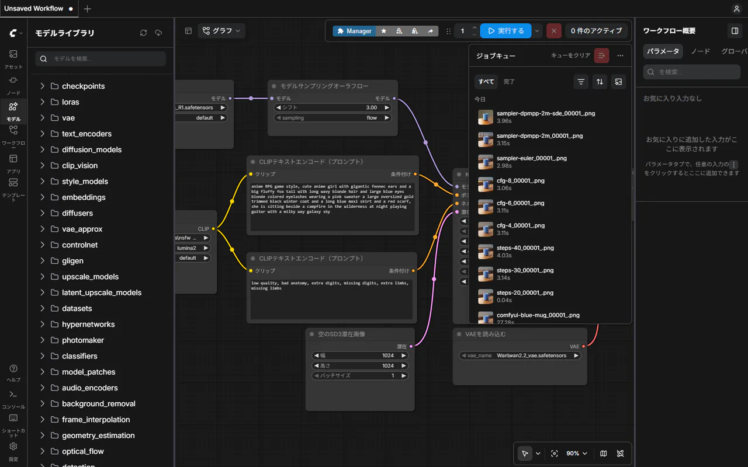
Task: Click the user profile icon at top right
Action: (736, 9)
